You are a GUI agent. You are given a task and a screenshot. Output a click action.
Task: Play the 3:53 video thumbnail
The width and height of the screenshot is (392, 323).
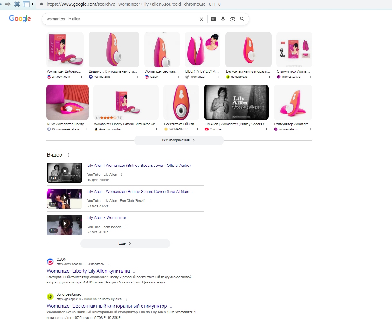[65, 198]
